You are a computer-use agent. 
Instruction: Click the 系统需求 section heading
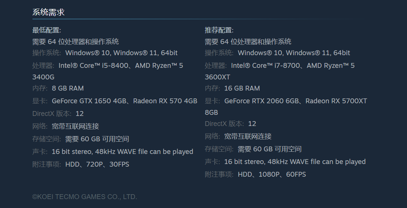(x=49, y=12)
